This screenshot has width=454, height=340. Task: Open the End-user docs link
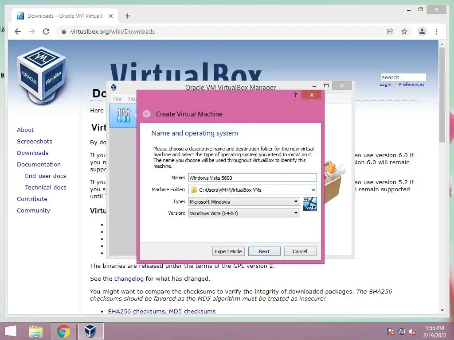(x=46, y=176)
